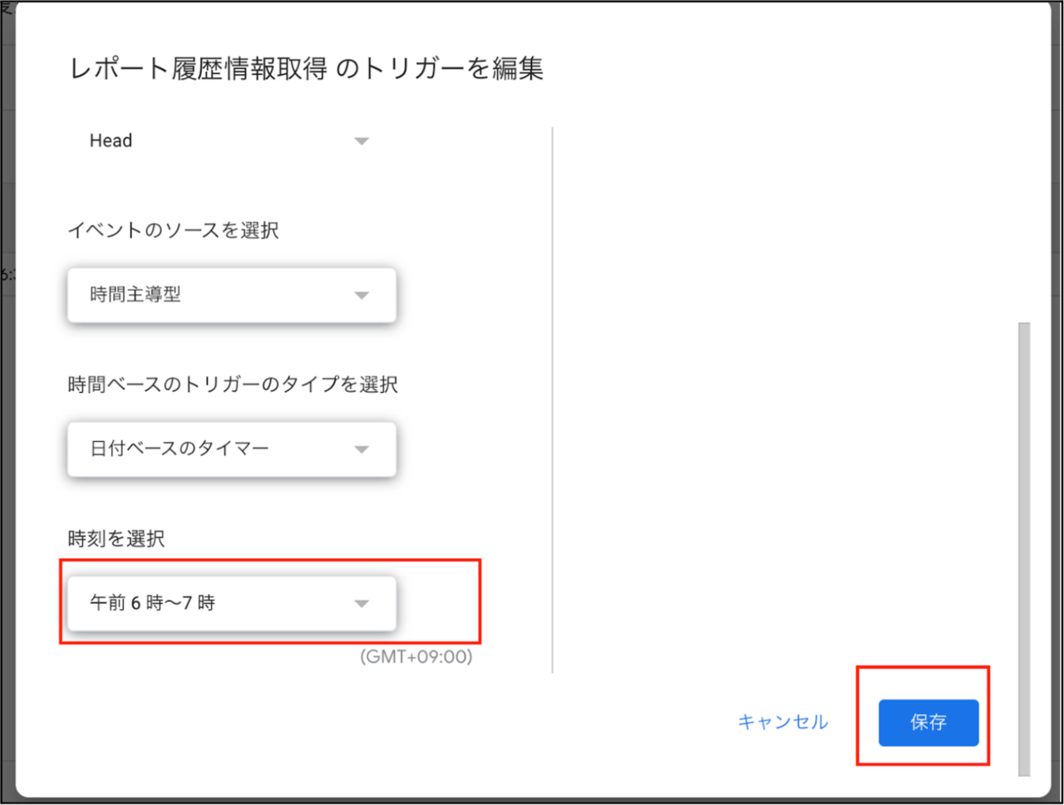Click the キャンセル link
Viewport: 1064px width, 805px height.
(x=782, y=722)
